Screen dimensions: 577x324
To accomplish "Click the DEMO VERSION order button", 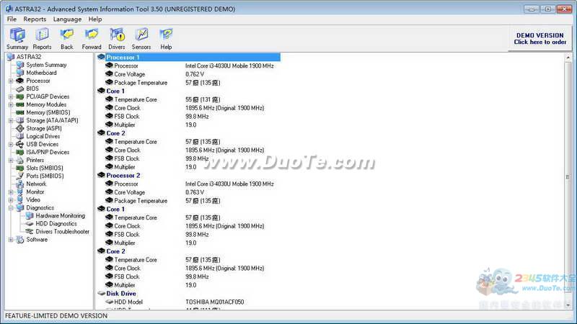I will tap(539, 39).
